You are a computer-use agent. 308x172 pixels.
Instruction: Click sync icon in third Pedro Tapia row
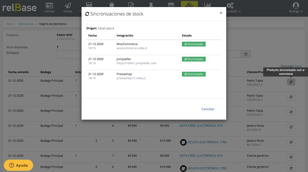291,112
